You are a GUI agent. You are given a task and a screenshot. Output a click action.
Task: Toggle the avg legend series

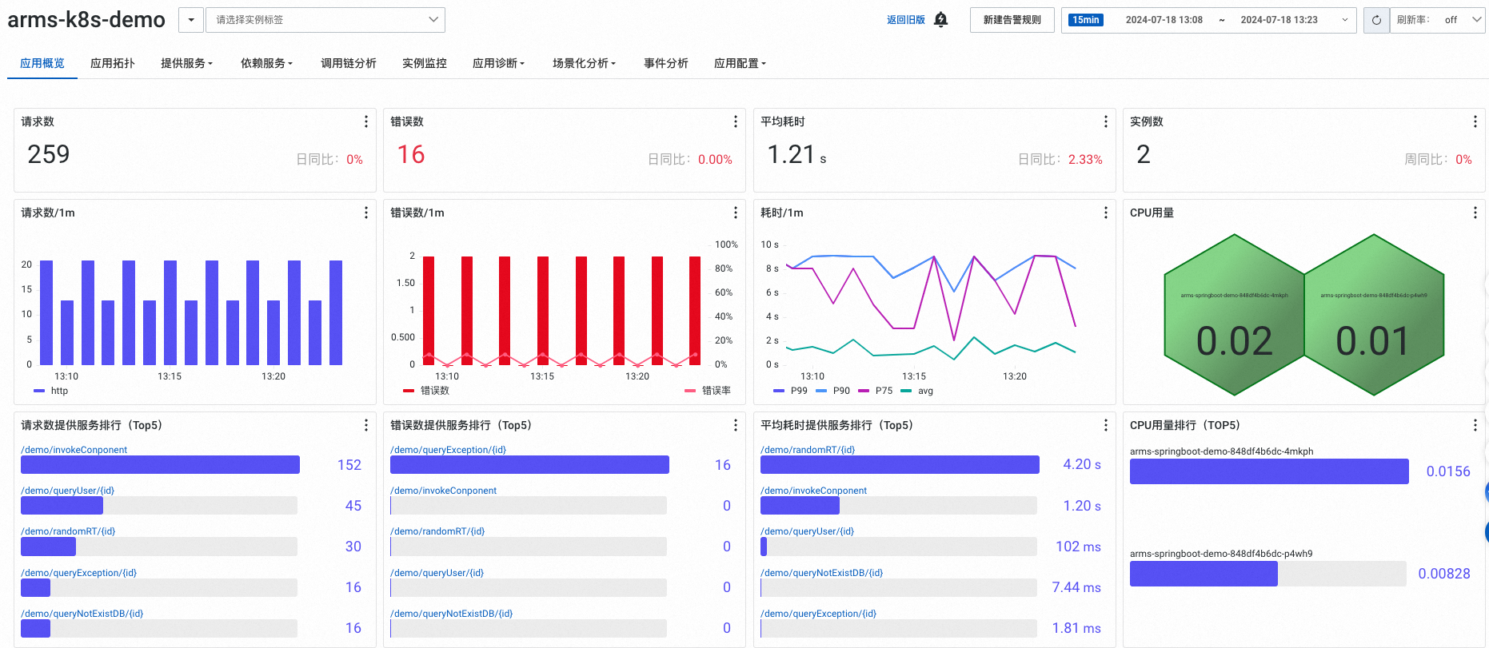pos(917,391)
